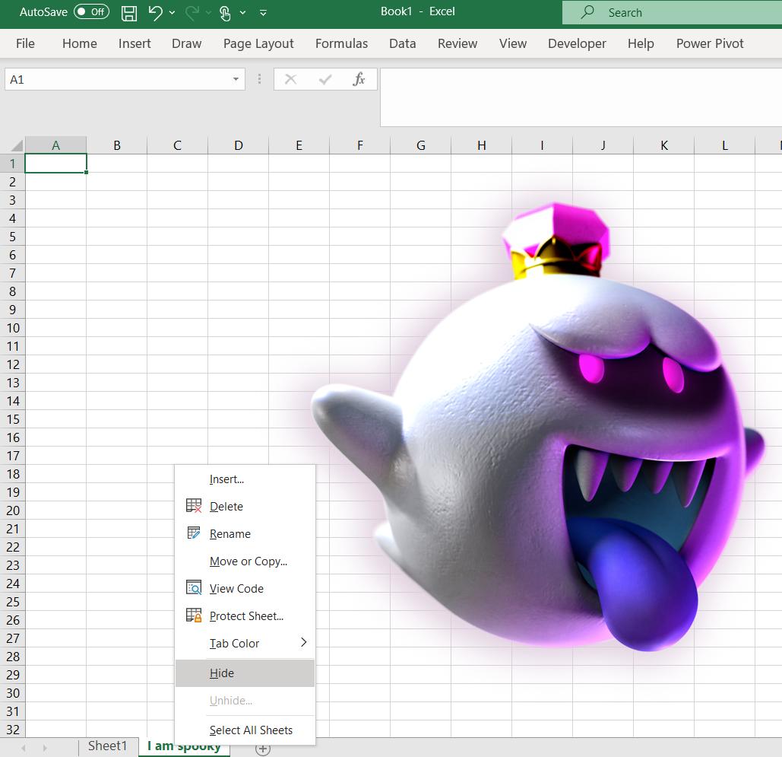Click column D header
The width and height of the screenshot is (782, 757).
(x=238, y=145)
